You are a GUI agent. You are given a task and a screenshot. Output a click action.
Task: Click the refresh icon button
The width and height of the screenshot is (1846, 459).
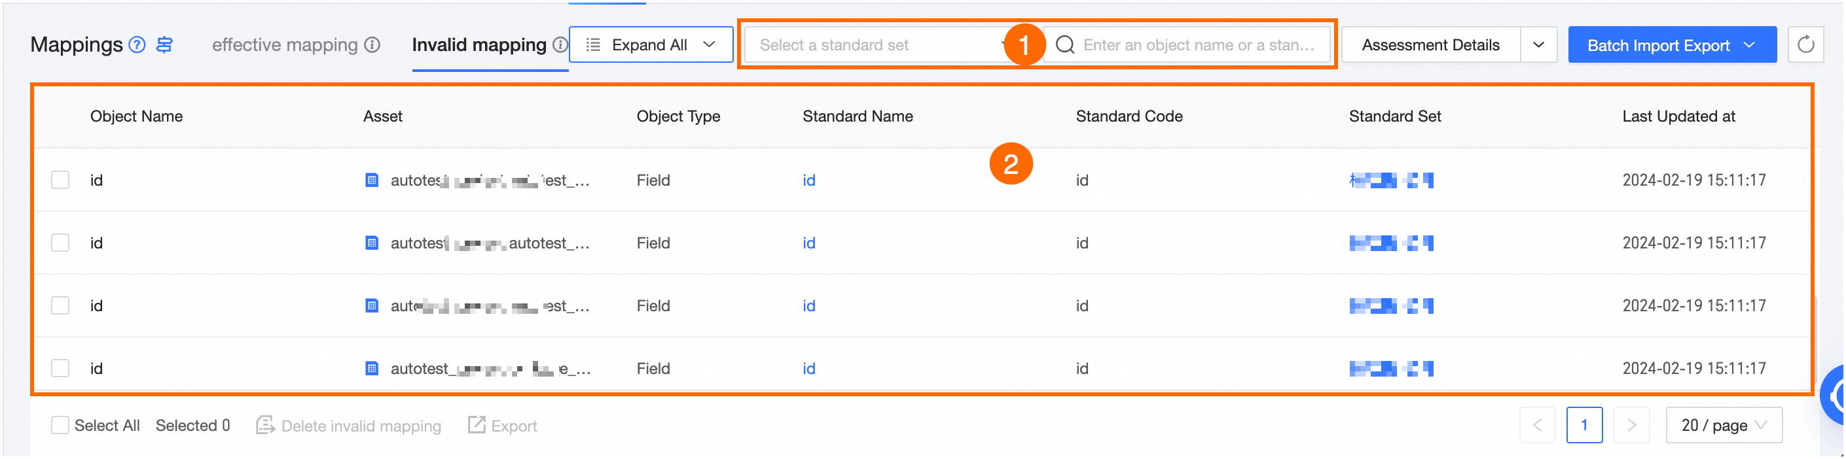pyautogui.click(x=1805, y=44)
